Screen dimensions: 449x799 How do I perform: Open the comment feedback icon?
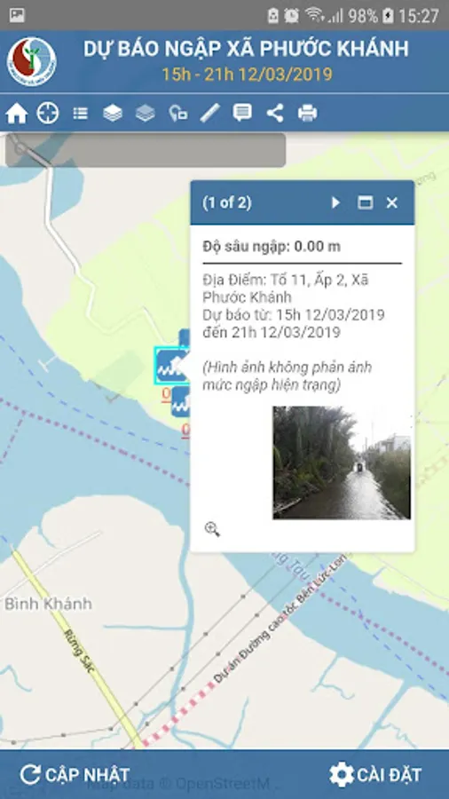242,113
